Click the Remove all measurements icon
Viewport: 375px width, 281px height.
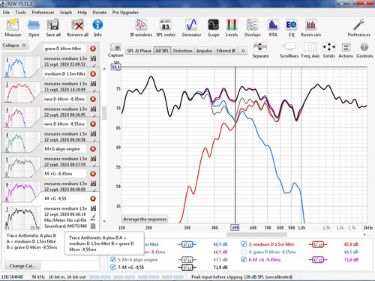pos(77,28)
